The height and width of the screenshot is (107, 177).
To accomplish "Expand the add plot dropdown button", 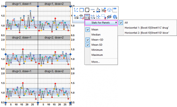I will 76,17.
